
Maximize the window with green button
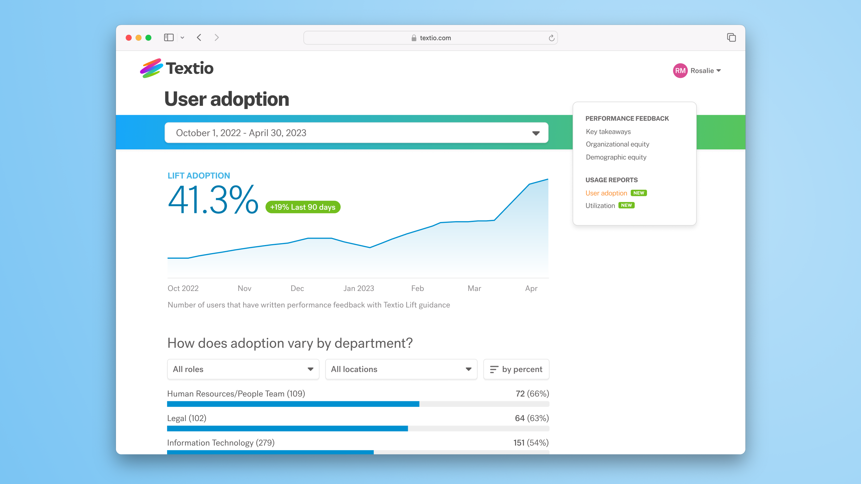148,38
